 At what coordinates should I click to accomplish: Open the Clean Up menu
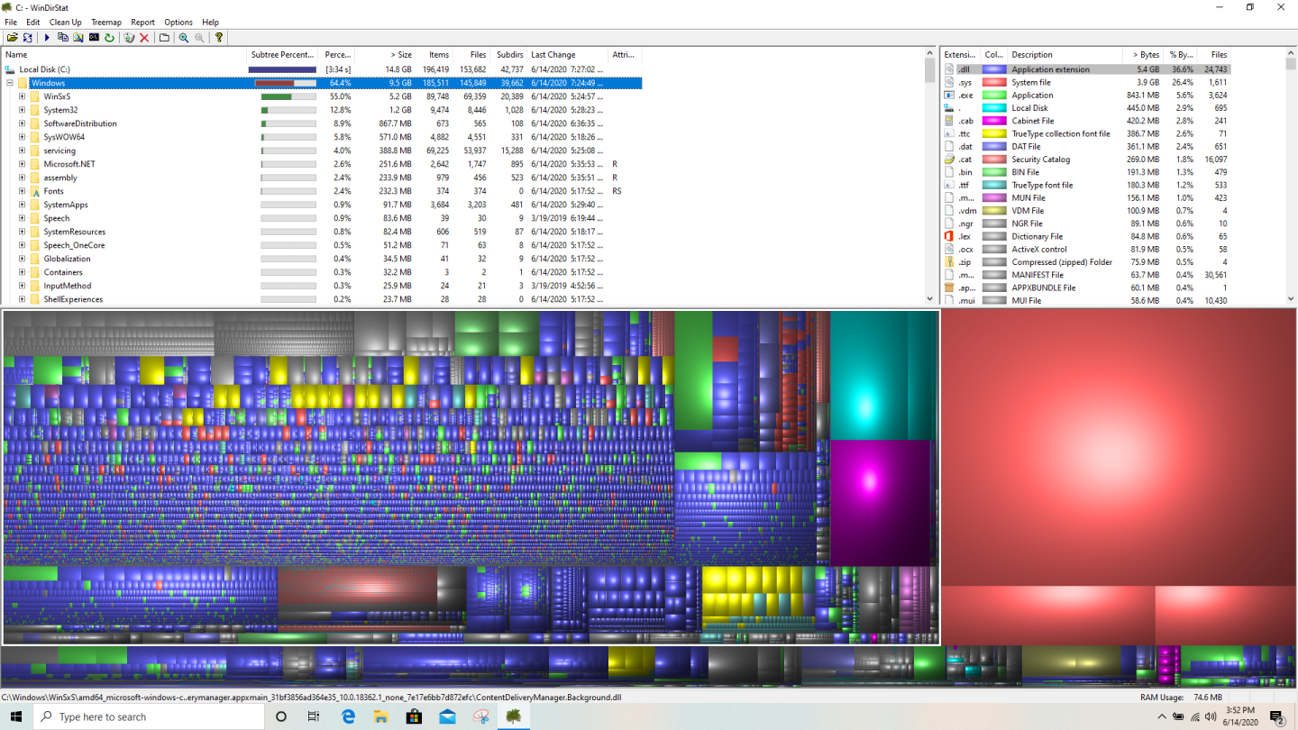(x=65, y=22)
